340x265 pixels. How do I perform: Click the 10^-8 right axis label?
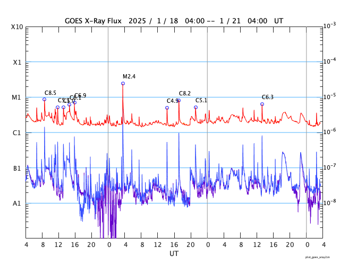click(x=329, y=202)
